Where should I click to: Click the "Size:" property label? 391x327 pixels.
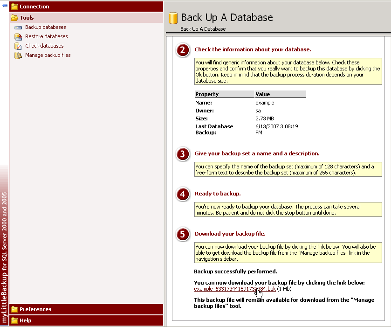tap(201, 118)
